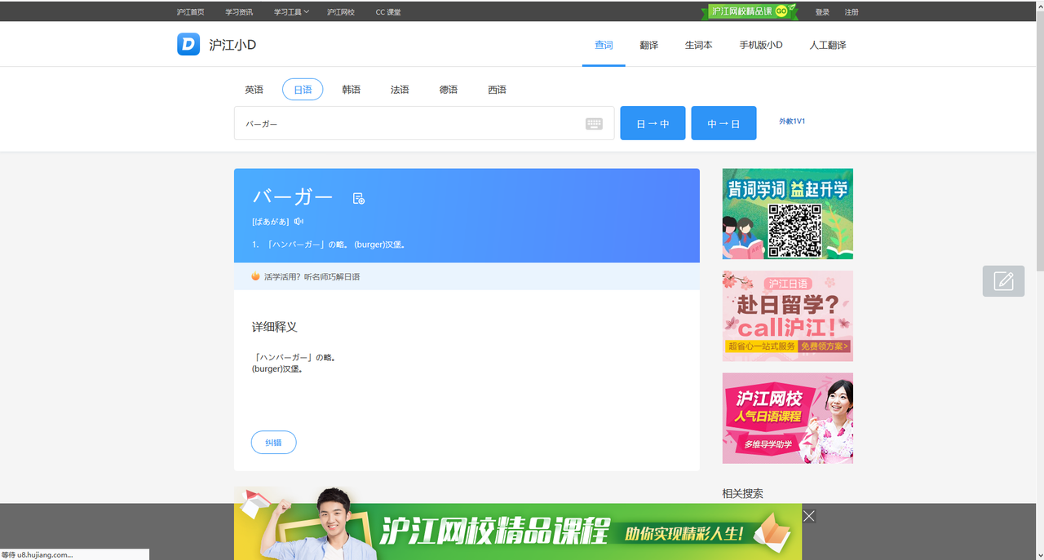This screenshot has width=1044, height=560.
Task: Select 日语 language option
Action: point(303,90)
